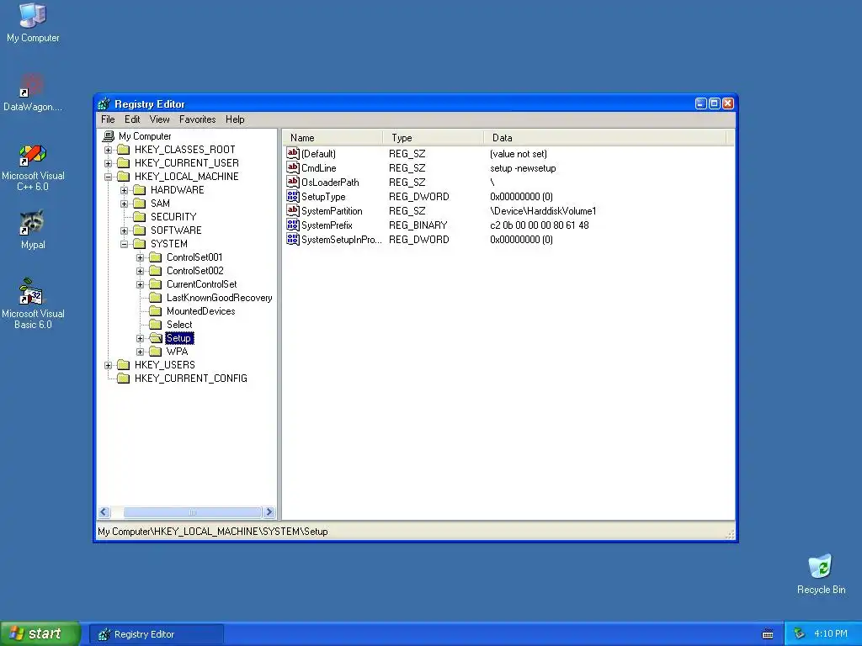The height and width of the screenshot is (646, 862).
Task: Open the File menu
Action: 108,119
